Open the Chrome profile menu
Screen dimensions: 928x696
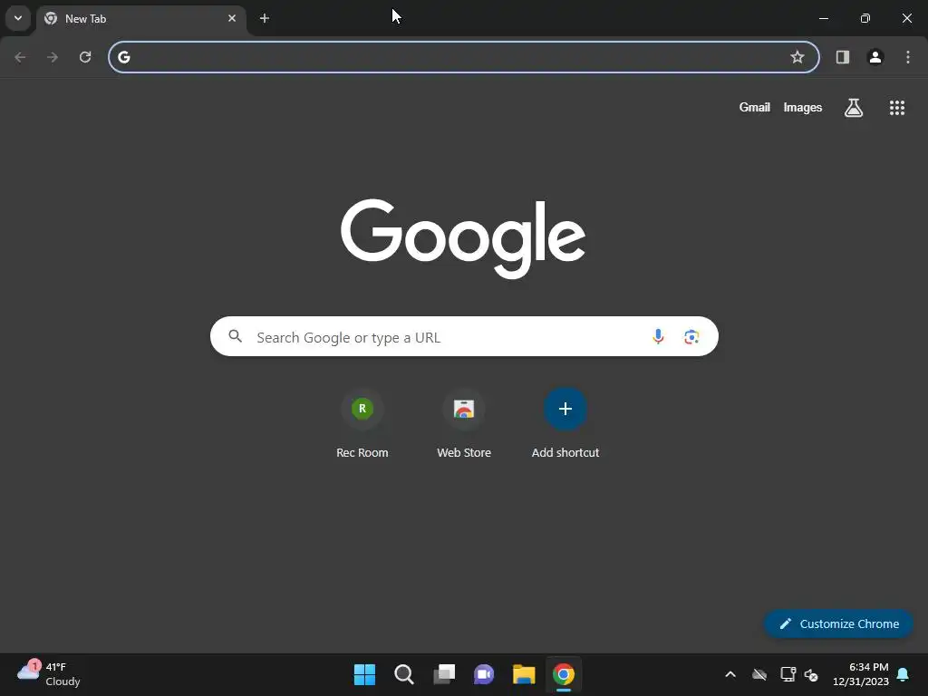[x=875, y=57]
